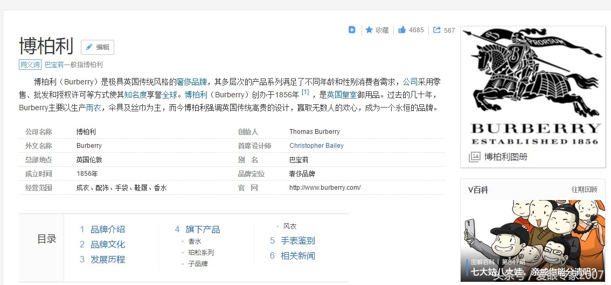This screenshot has width=611, height=285.
Task: Follow the 知名度 hyperlink
Action: tap(135, 95)
